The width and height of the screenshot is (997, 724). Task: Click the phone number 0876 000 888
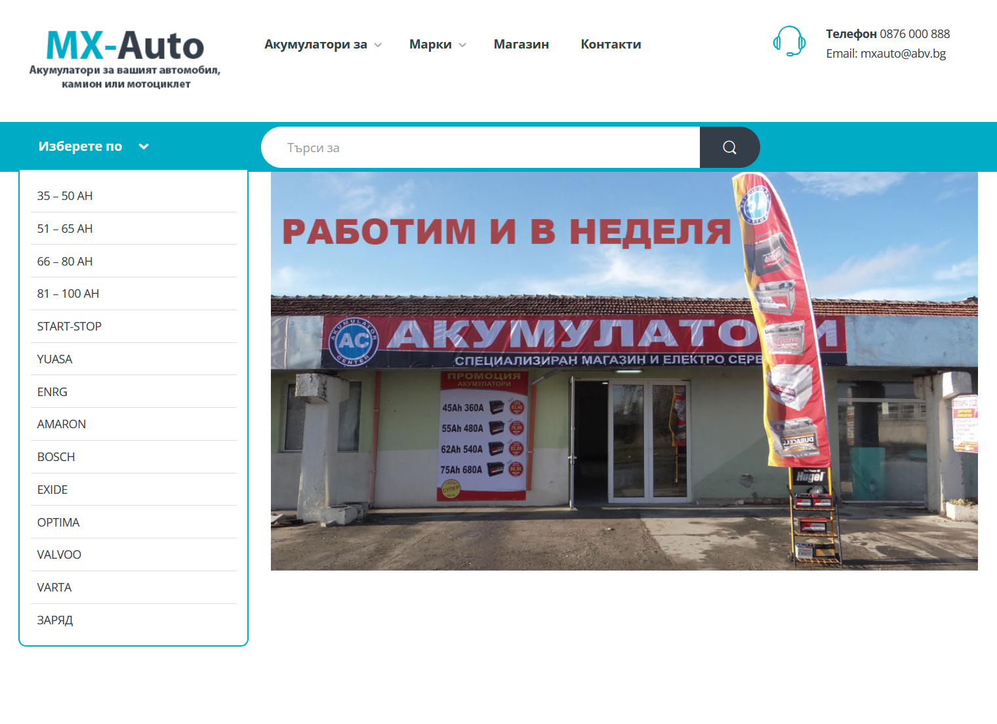[914, 34]
